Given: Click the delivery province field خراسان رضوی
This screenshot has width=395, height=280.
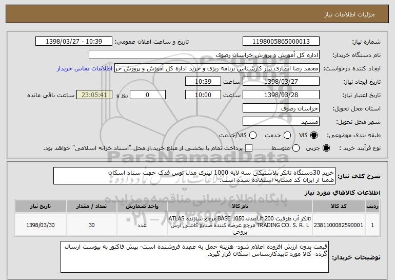Looking at the screenshot, I should pyautogui.click(x=281, y=108).
